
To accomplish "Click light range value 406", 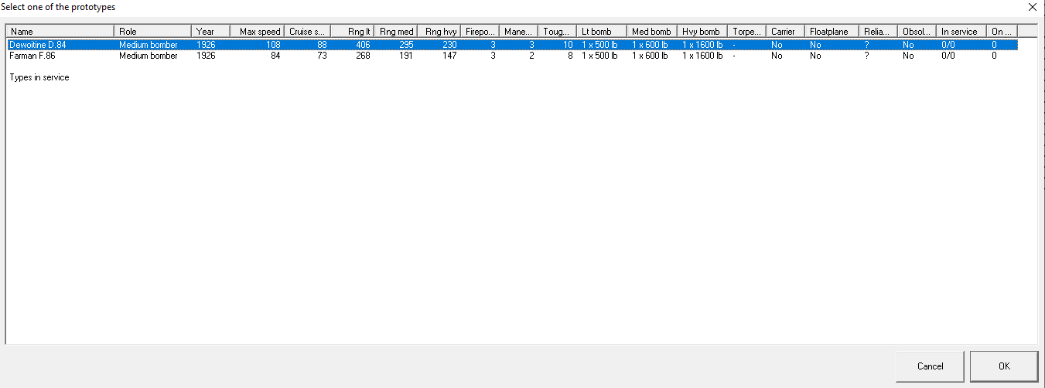I will [x=363, y=45].
